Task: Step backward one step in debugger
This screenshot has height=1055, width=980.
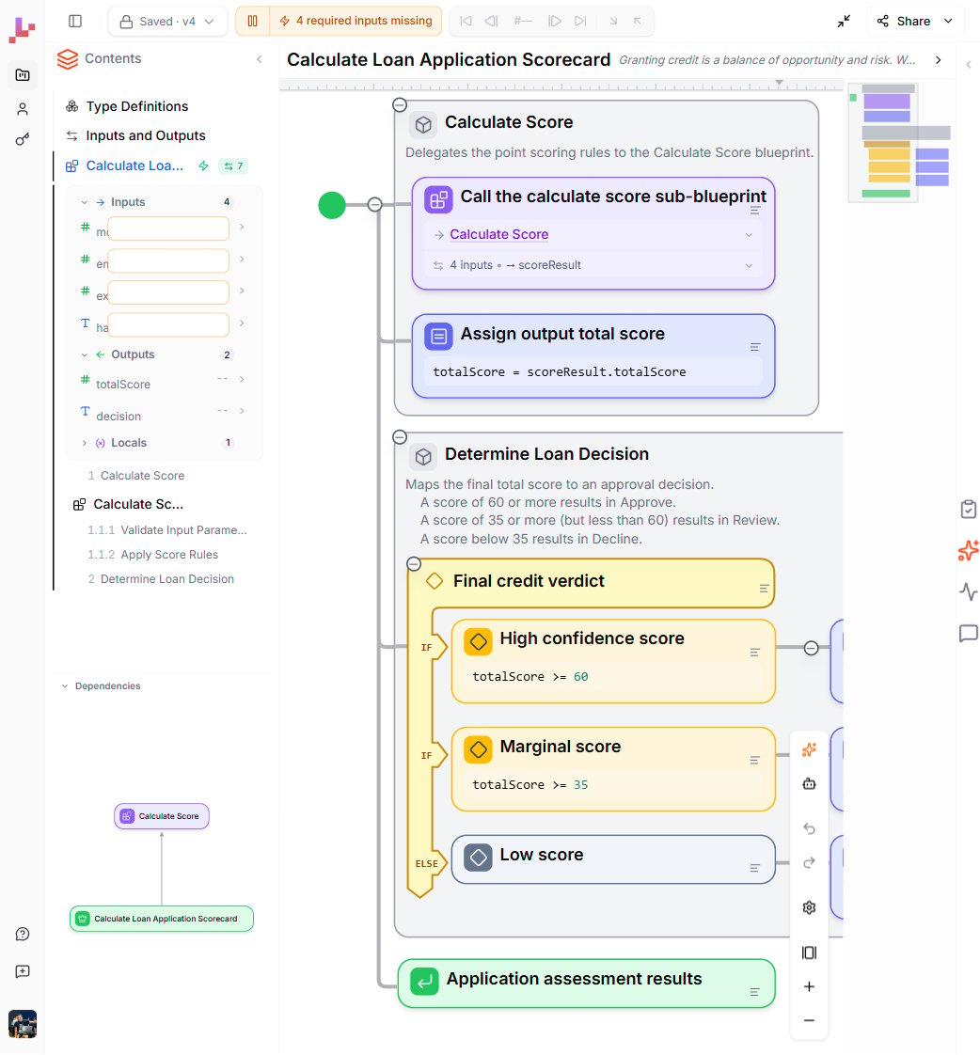Action: [491, 21]
